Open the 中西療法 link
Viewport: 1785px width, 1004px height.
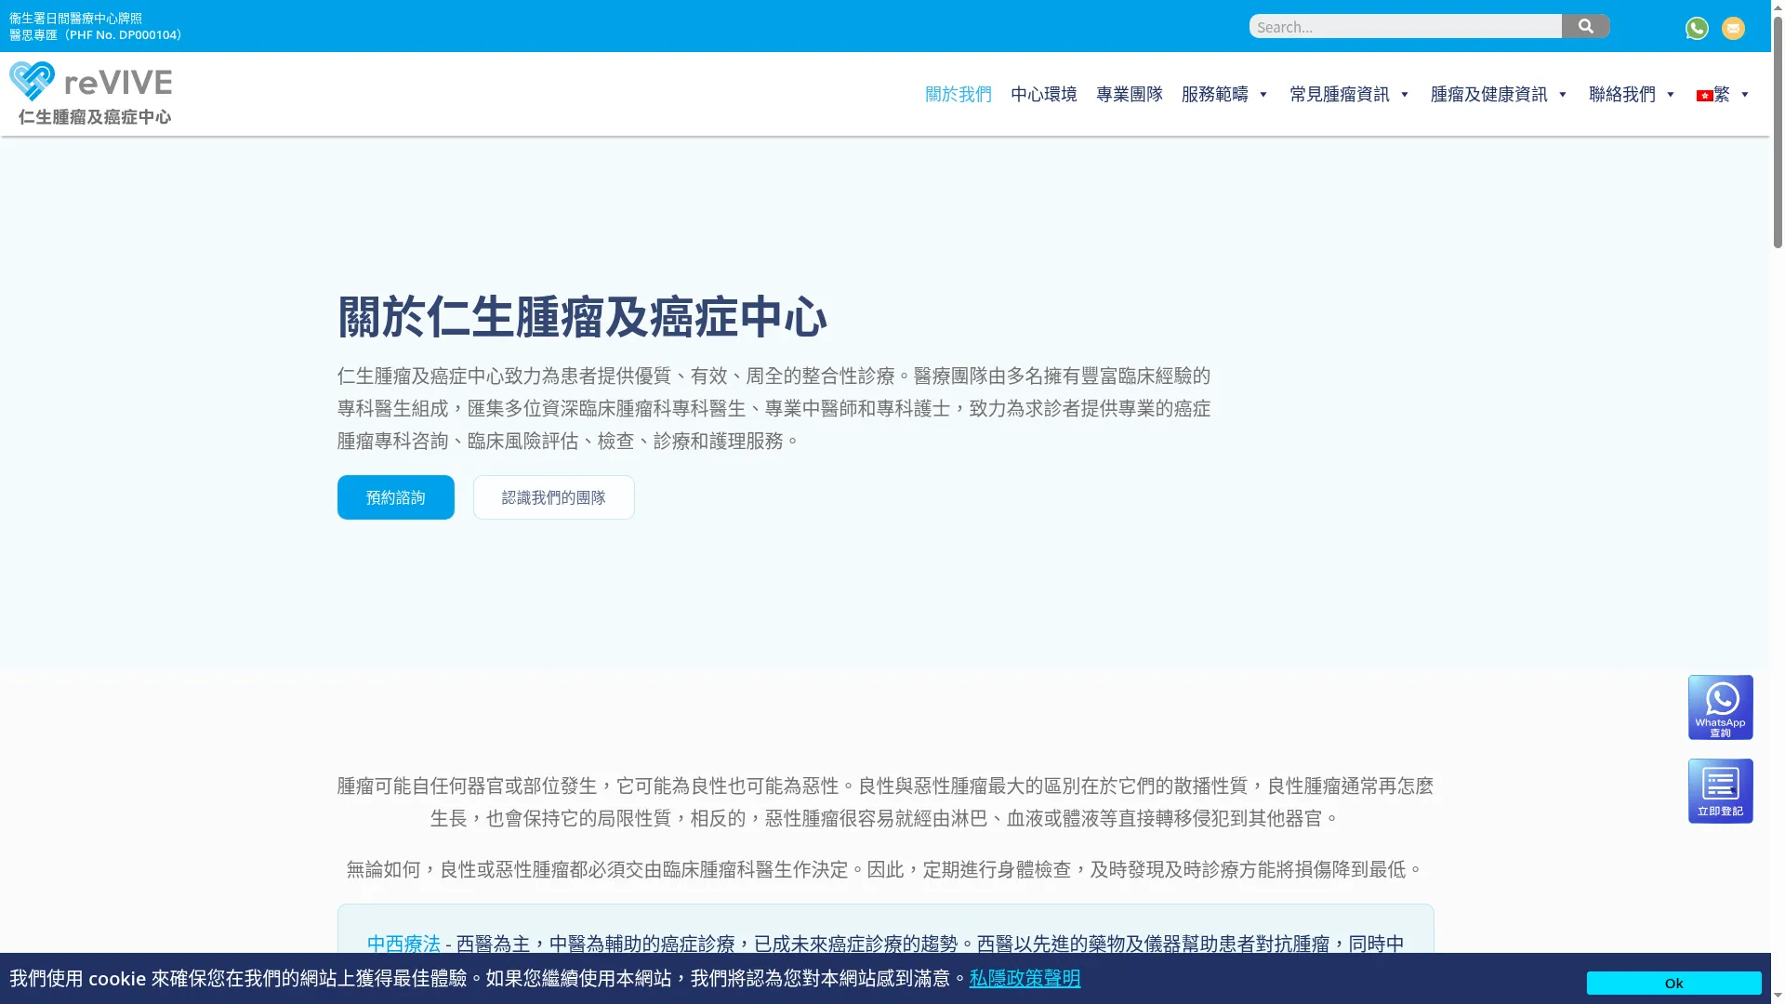tap(403, 944)
